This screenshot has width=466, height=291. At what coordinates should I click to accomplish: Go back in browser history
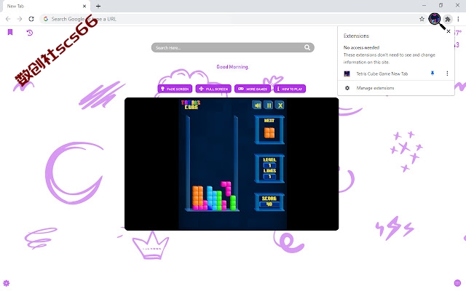[8, 19]
